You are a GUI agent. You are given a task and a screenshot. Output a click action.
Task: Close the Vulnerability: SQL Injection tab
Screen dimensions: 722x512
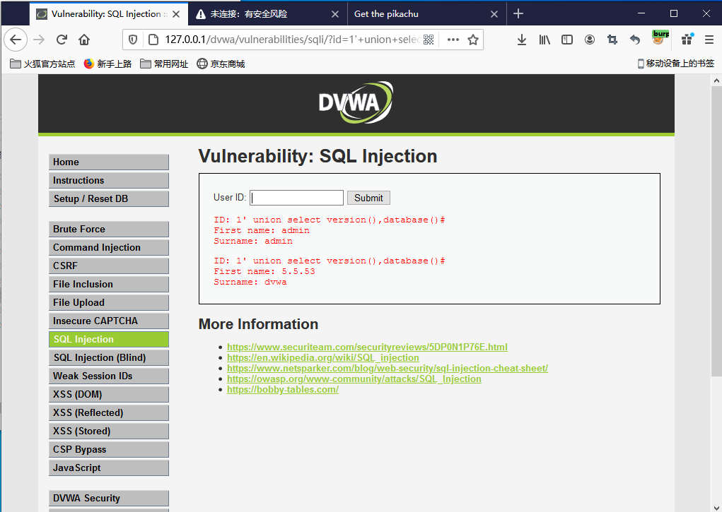[x=176, y=14]
